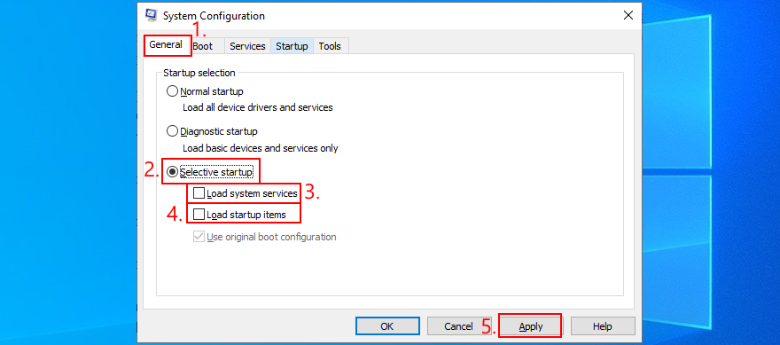The height and width of the screenshot is (345, 780).
Task: Apply the startup selection changes
Action: 530,326
